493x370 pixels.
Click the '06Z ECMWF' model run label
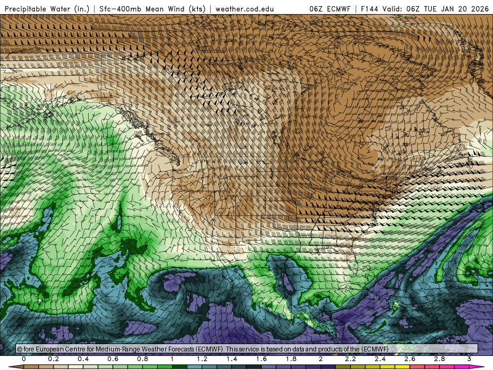click(330, 9)
